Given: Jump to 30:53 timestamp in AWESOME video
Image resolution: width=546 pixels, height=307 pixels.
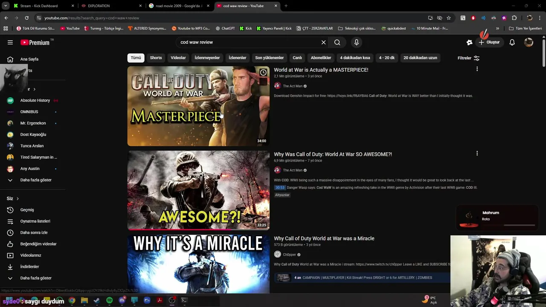Looking at the screenshot, I should (280, 188).
